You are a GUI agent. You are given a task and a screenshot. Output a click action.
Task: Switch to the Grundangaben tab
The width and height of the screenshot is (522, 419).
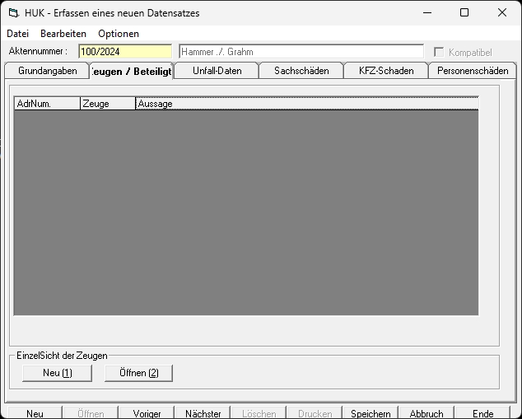47,71
